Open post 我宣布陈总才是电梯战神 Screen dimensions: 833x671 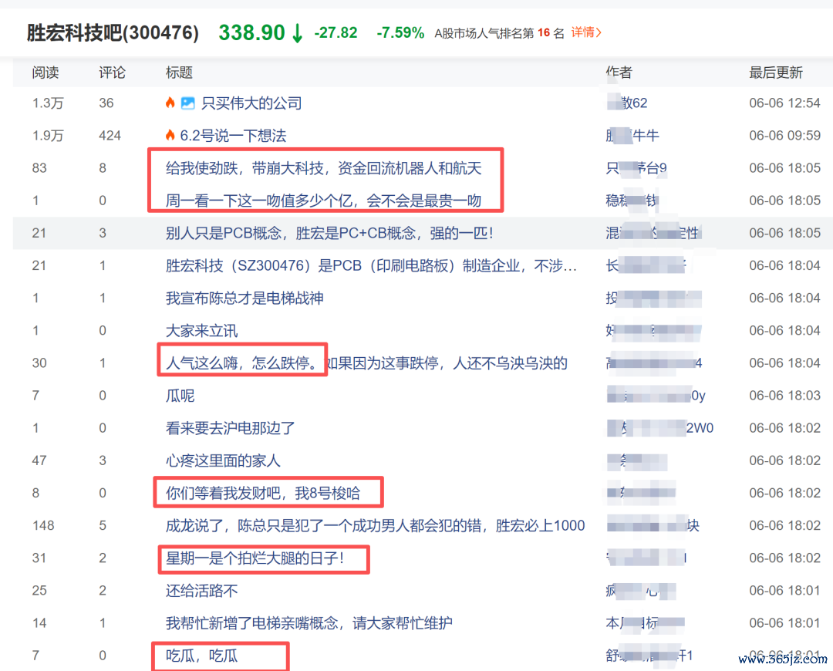tap(245, 298)
